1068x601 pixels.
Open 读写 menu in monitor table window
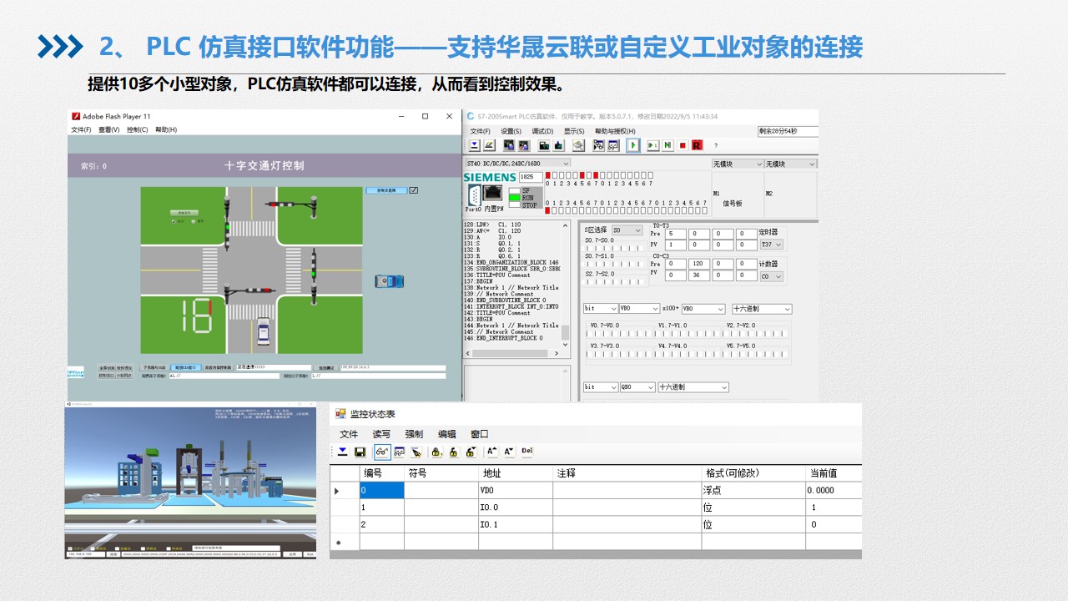point(381,434)
